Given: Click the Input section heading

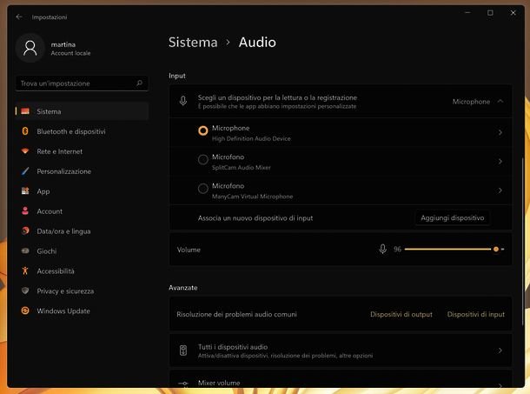Looking at the screenshot, I should 177,76.
